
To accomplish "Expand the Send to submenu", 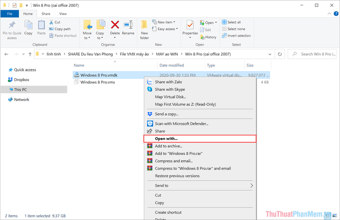I will point(200,186).
